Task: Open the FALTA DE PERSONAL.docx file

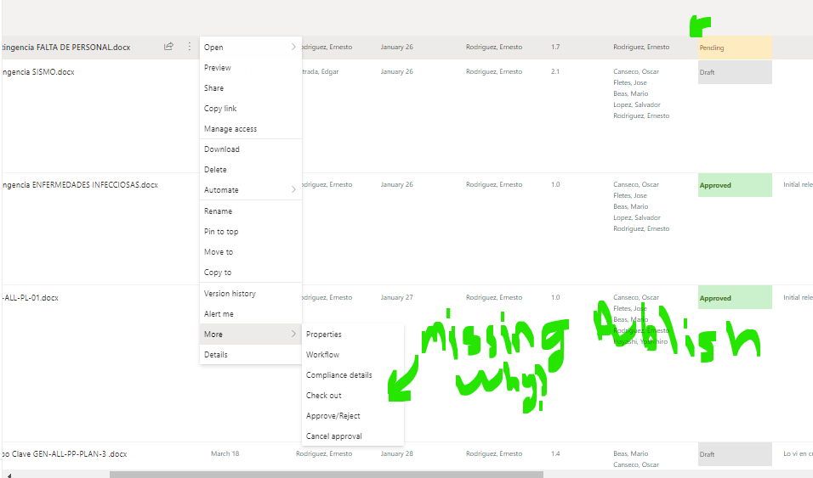Action: click(x=65, y=48)
